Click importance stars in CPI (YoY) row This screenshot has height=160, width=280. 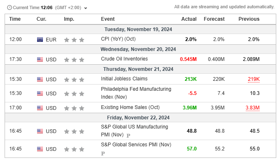point(74,40)
